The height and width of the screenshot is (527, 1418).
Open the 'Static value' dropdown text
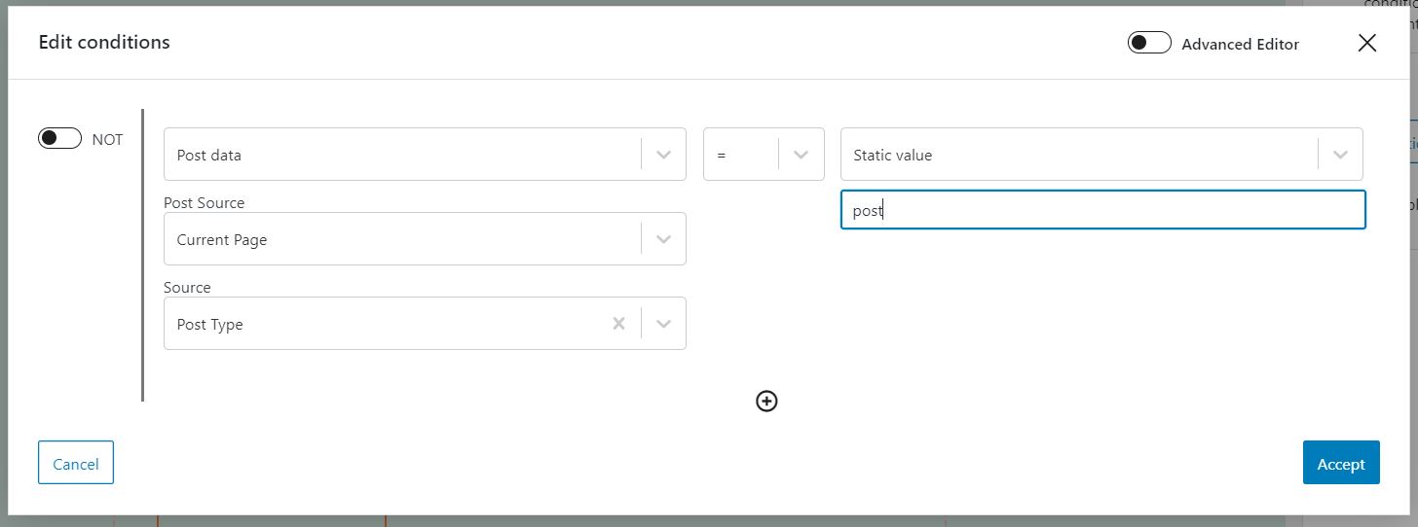pos(893,155)
